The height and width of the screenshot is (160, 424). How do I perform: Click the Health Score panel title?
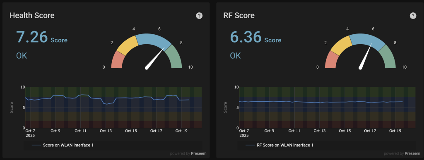[32, 15]
